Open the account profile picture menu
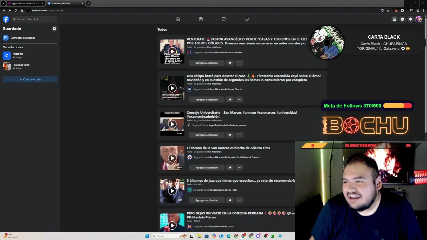The image size is (427, 240). (419, 19)
